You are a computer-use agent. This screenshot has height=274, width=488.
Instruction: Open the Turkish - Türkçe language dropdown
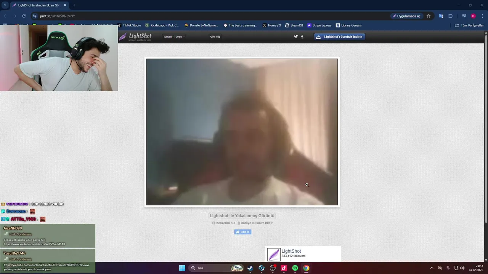[x=174, y=37]
